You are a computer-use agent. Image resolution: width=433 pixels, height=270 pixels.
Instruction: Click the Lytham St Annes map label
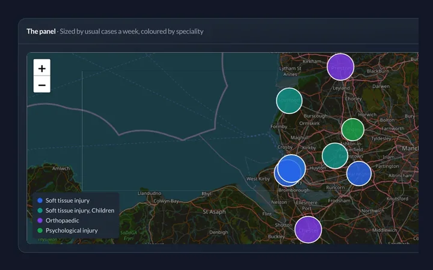pyautogui.click(x=290, y=71)
